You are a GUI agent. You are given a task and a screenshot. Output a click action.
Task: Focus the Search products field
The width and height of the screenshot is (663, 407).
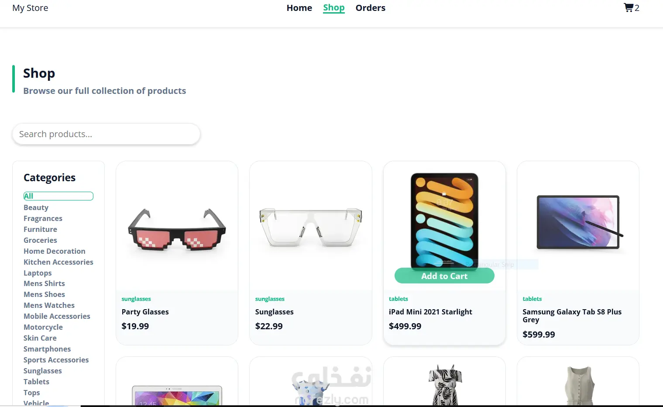(x=106, y=134)
